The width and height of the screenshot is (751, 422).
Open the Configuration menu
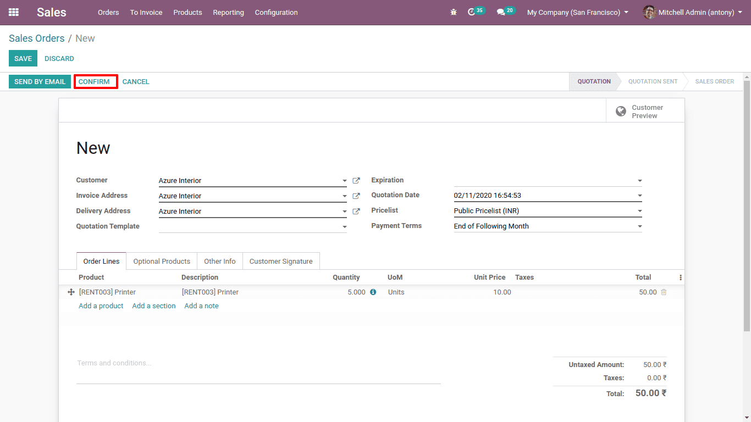pyautogui.click(x=276, y=12)
